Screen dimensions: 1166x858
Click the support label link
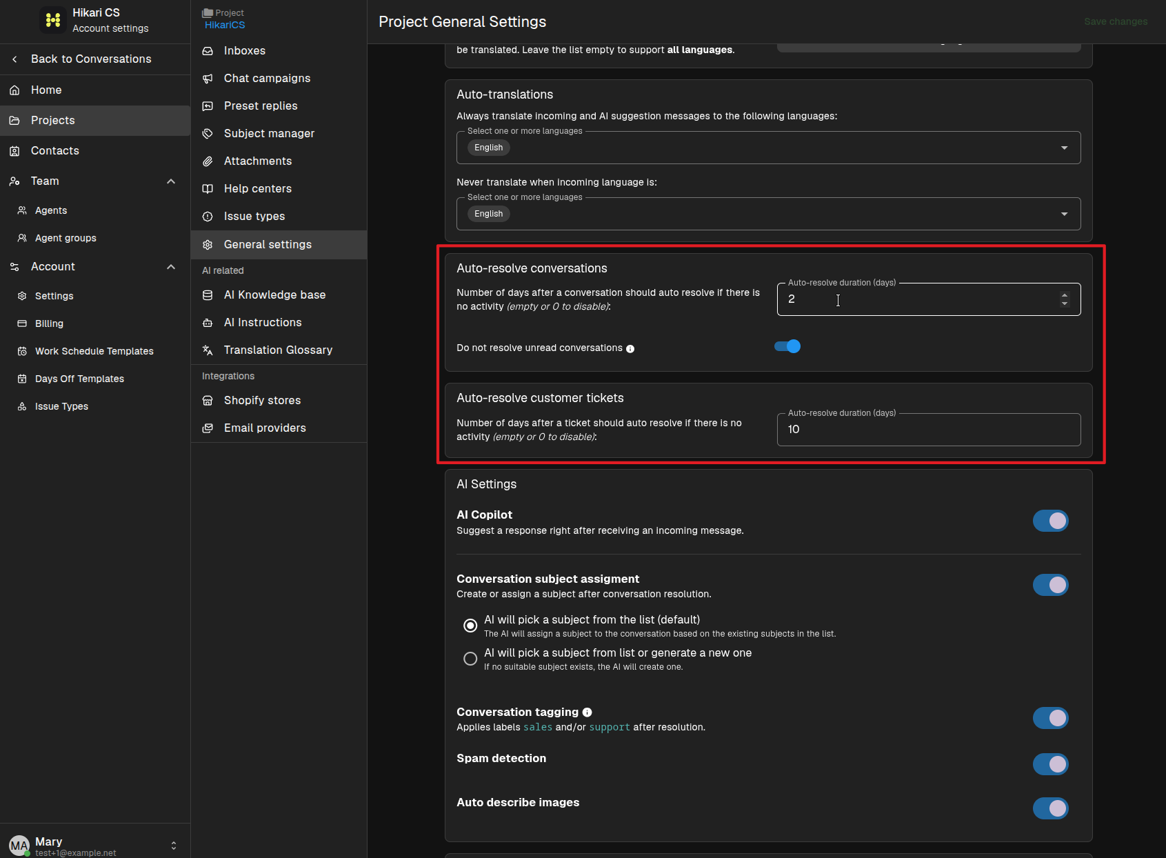610,728
